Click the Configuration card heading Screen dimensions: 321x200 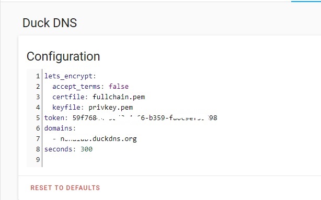click(x=63, y=56)
